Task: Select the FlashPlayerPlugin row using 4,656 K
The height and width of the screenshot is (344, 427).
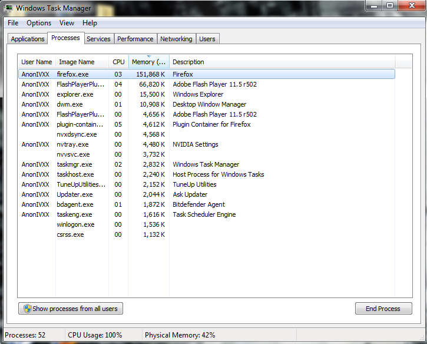Action: (207, 114)
